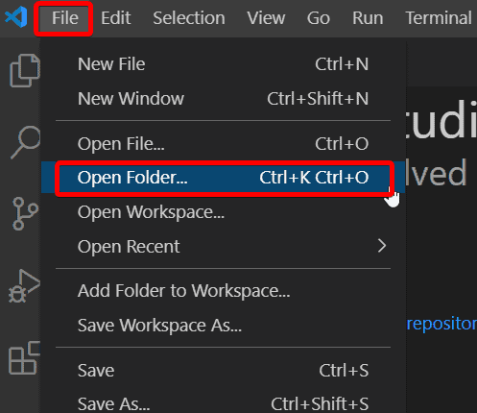Open the View menu
This screenshot has width=477, height=413.
pyautogui.click(x=266, y=18)
